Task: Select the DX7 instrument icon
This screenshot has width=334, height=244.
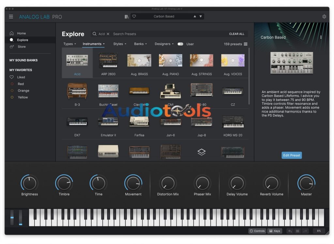Action: pyautogui.click(x=77, y=121)
